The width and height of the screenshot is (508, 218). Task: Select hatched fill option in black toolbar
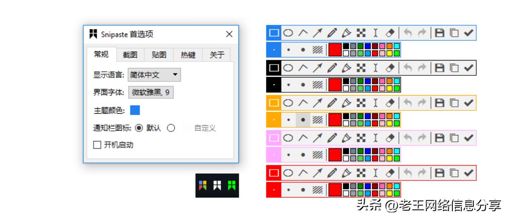(317, 85)
